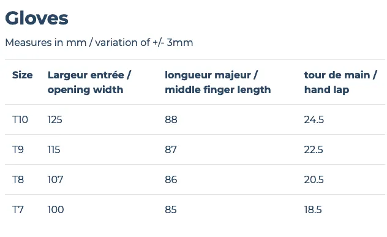Image resolution: width=387 pixels, height=237 pixels.
Task: Click the 107 opening width value
Action: click(x=56, y=179)
